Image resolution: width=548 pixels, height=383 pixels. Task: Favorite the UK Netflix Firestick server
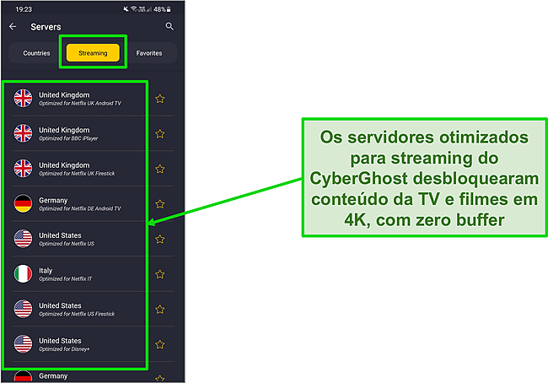160,169
